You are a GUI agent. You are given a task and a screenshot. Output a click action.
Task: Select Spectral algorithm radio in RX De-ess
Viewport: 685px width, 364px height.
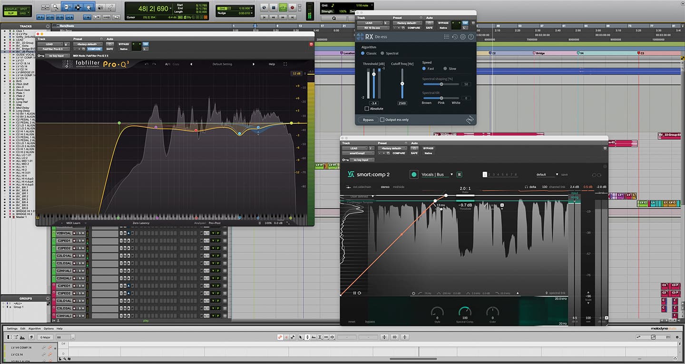pyautogui.click(x=382, y=53)
